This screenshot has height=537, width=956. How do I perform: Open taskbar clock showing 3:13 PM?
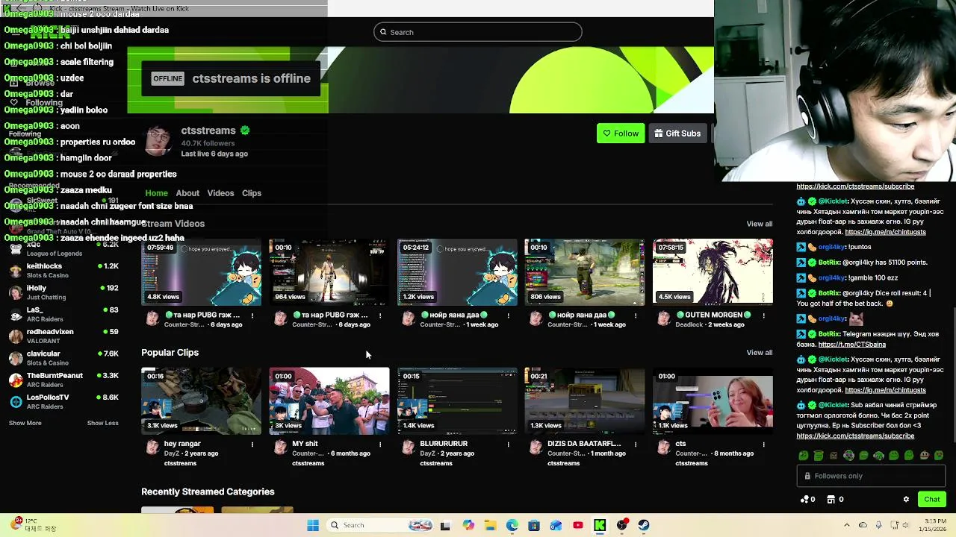[933, 525]
